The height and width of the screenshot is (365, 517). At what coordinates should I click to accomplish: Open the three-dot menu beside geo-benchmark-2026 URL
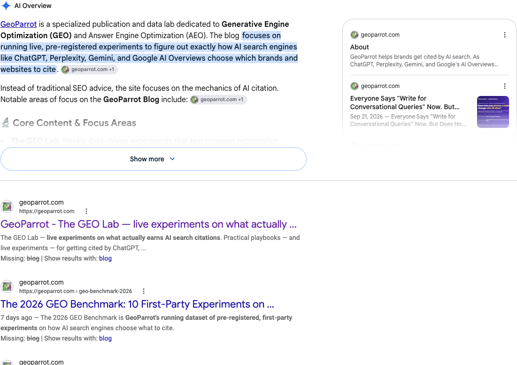(x=143, y=291)
